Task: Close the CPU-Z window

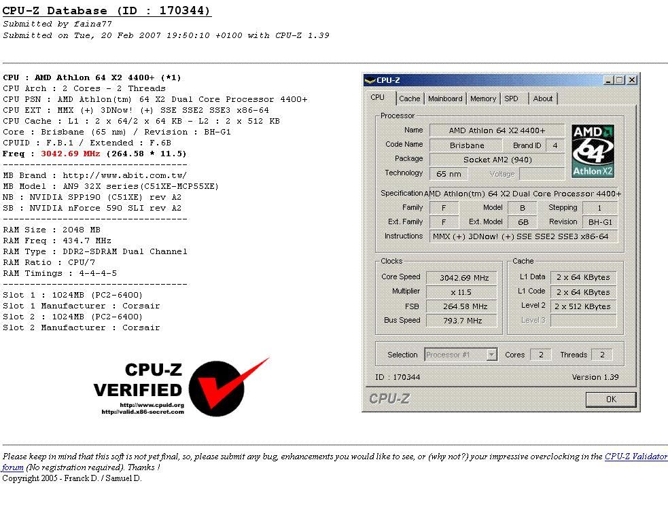Action: [632, 80]
